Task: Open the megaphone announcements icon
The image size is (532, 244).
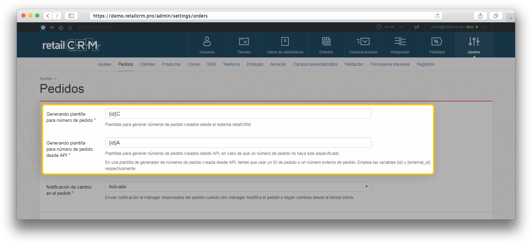Action: (x=417, y=27)
